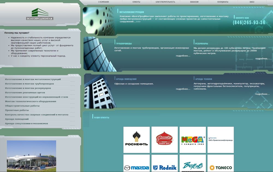Screen dimensions: 273x172
Task: Go to Монтаж технологического оборудования
Action: click(31, 101)
